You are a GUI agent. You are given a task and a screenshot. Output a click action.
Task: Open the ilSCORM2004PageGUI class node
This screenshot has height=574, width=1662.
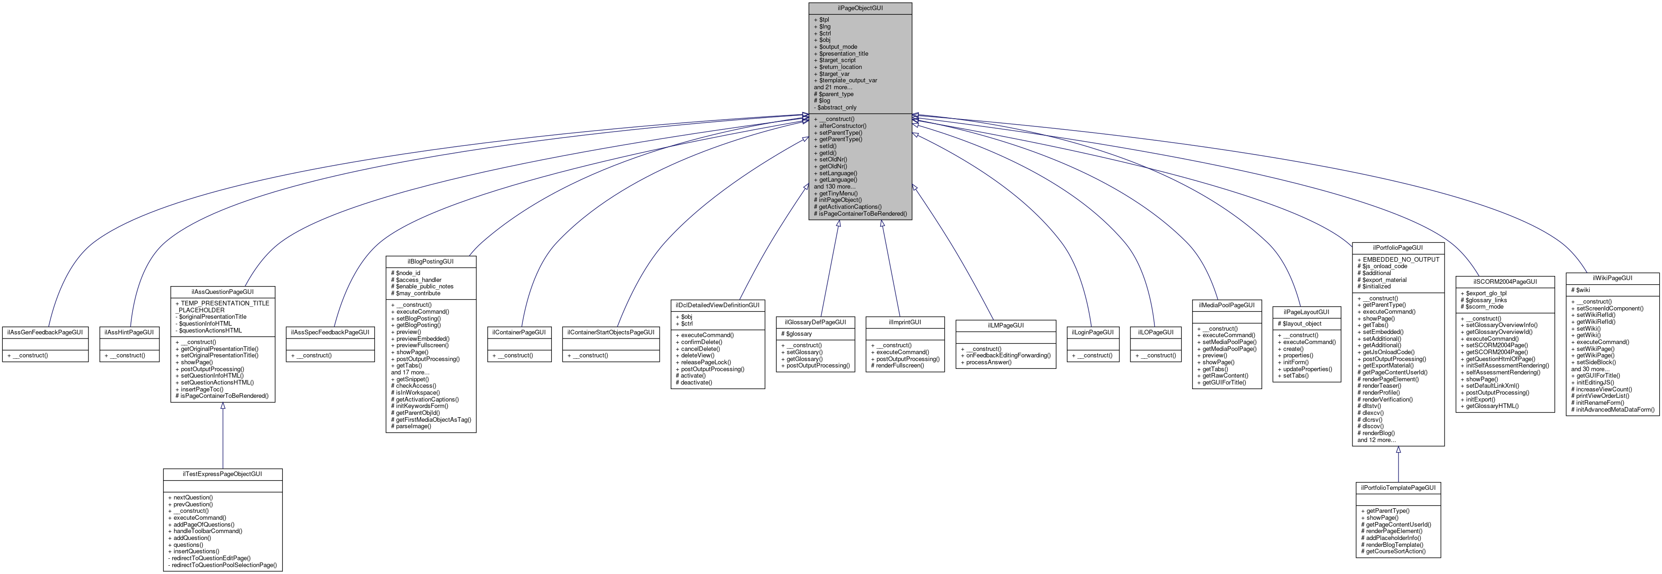coord(1504,344)
